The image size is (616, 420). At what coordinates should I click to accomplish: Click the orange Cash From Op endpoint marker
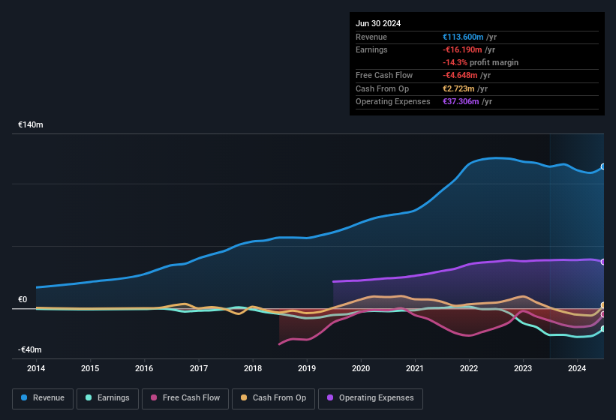click(603, 305)
